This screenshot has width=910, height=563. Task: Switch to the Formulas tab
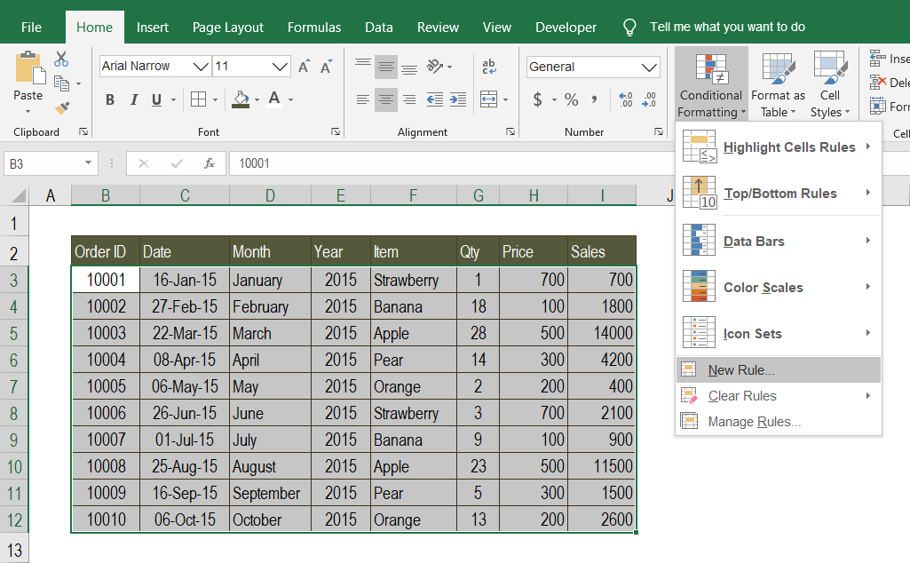point(314,28)
